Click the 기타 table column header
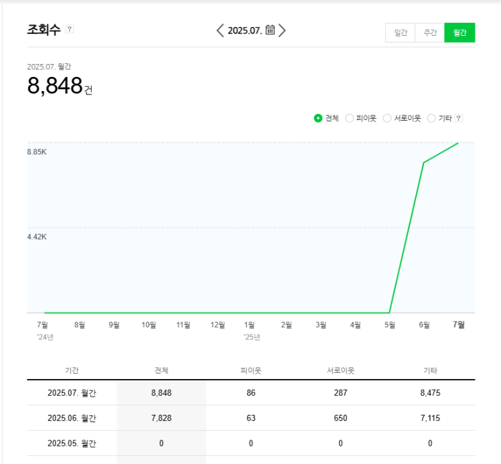Image resolution: width=501 pixels, height=464 pixels. click(x=430, y=370)
